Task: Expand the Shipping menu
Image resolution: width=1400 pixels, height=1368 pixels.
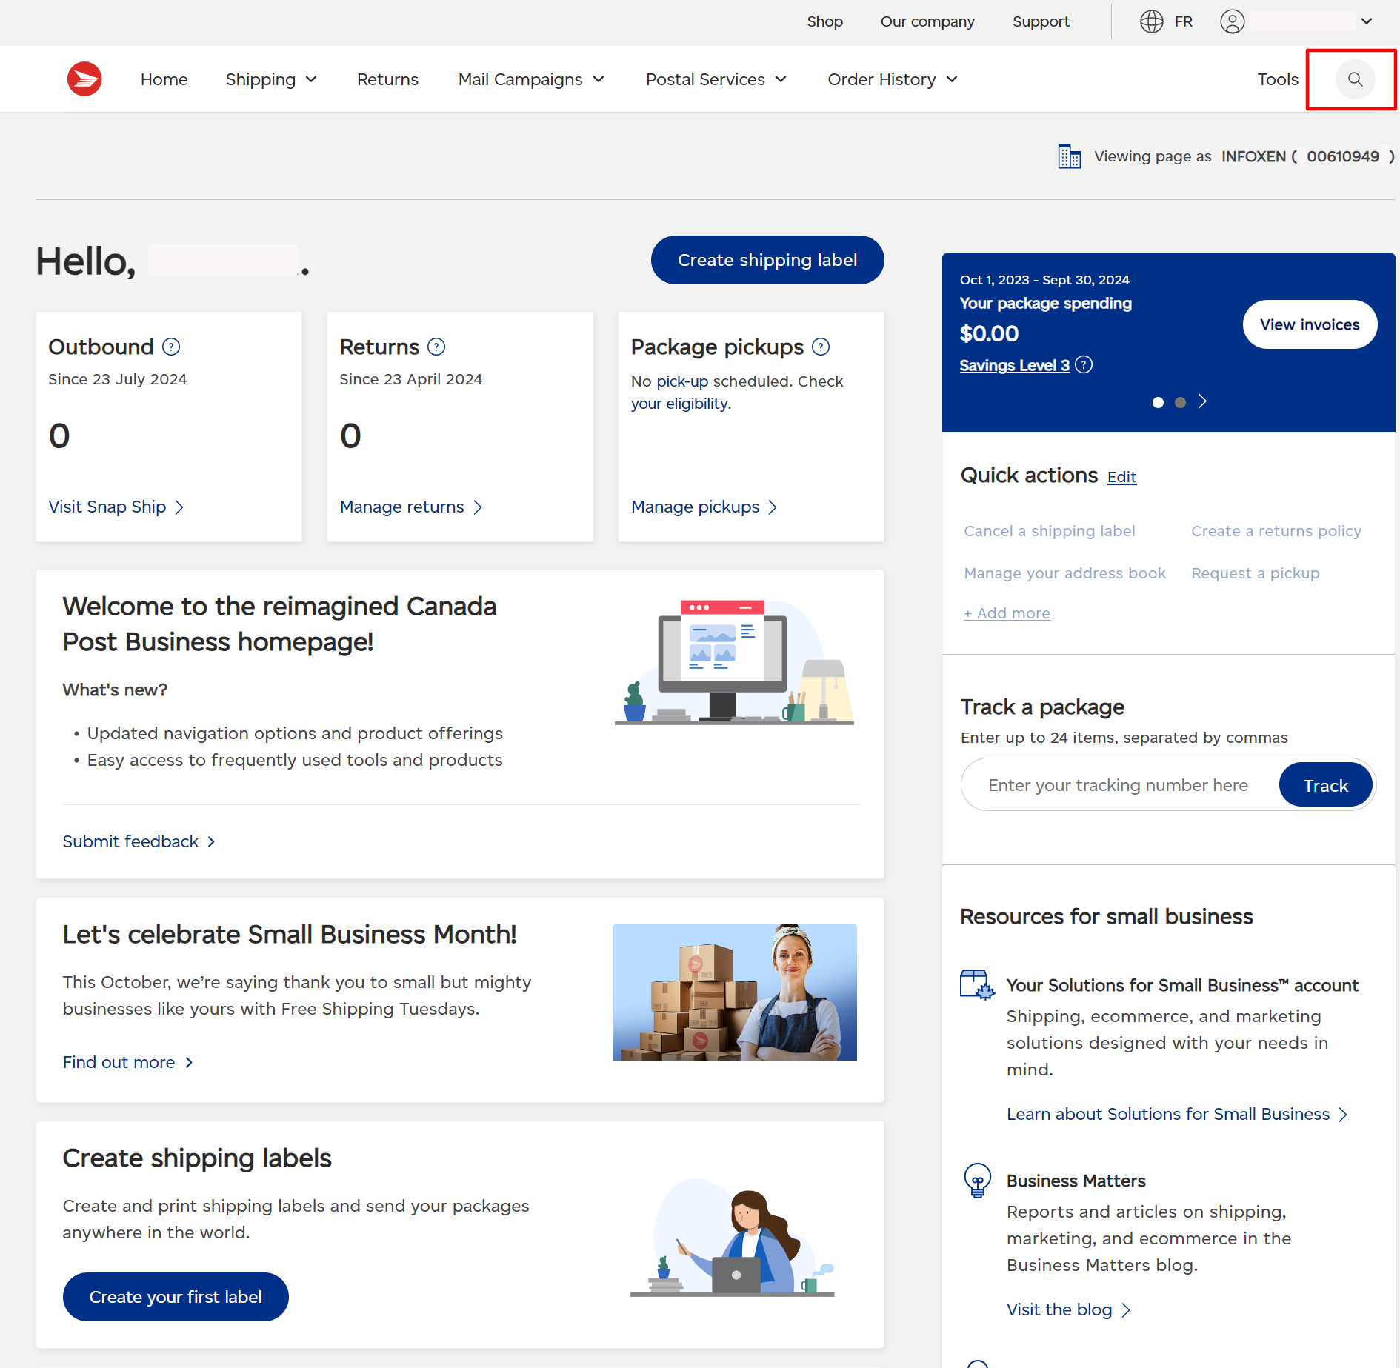Action: coord(271,79)
